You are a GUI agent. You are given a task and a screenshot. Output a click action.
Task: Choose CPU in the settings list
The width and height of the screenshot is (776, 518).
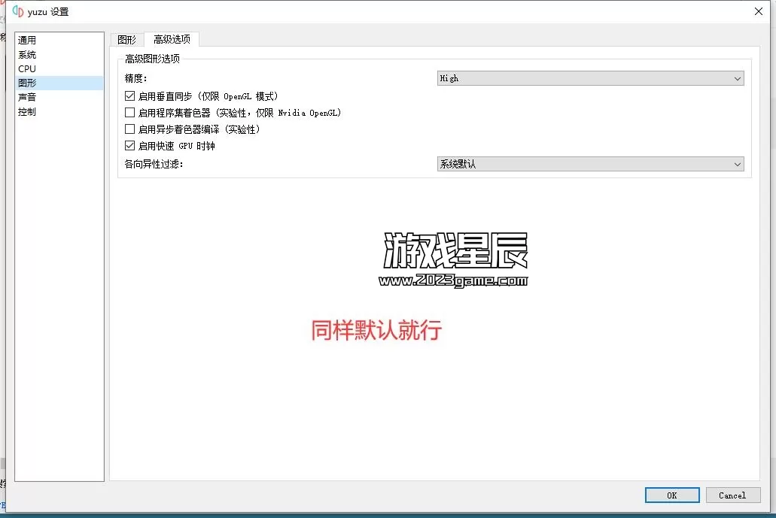pyautogui.click(x=27, y=69)
